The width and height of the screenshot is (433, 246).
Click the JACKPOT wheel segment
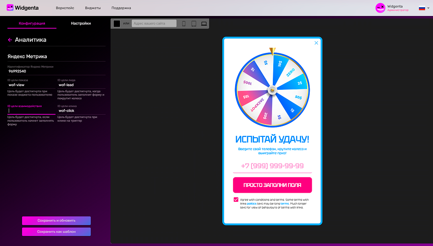click(x=257, y=105)
